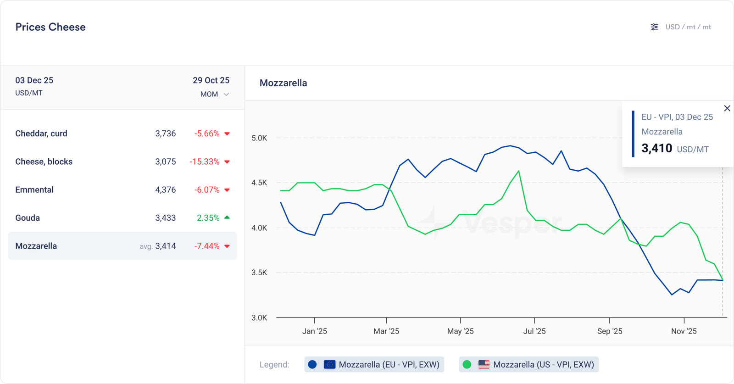Toggle Mozzarella (US - VPI, EXW) series

543,365
